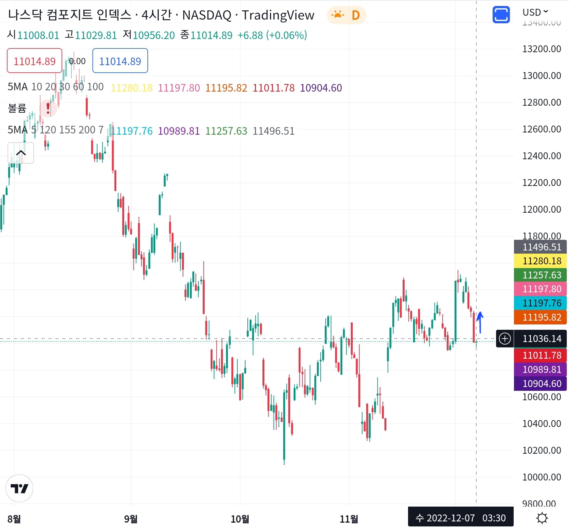Click the pink 11197.80 price scale label
The width and height of the screenshot is (569, 528).
coord(540,289)
